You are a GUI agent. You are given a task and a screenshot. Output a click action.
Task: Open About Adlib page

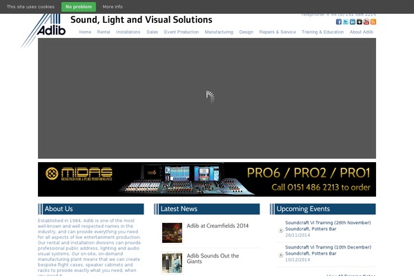[x=361, y=32]
